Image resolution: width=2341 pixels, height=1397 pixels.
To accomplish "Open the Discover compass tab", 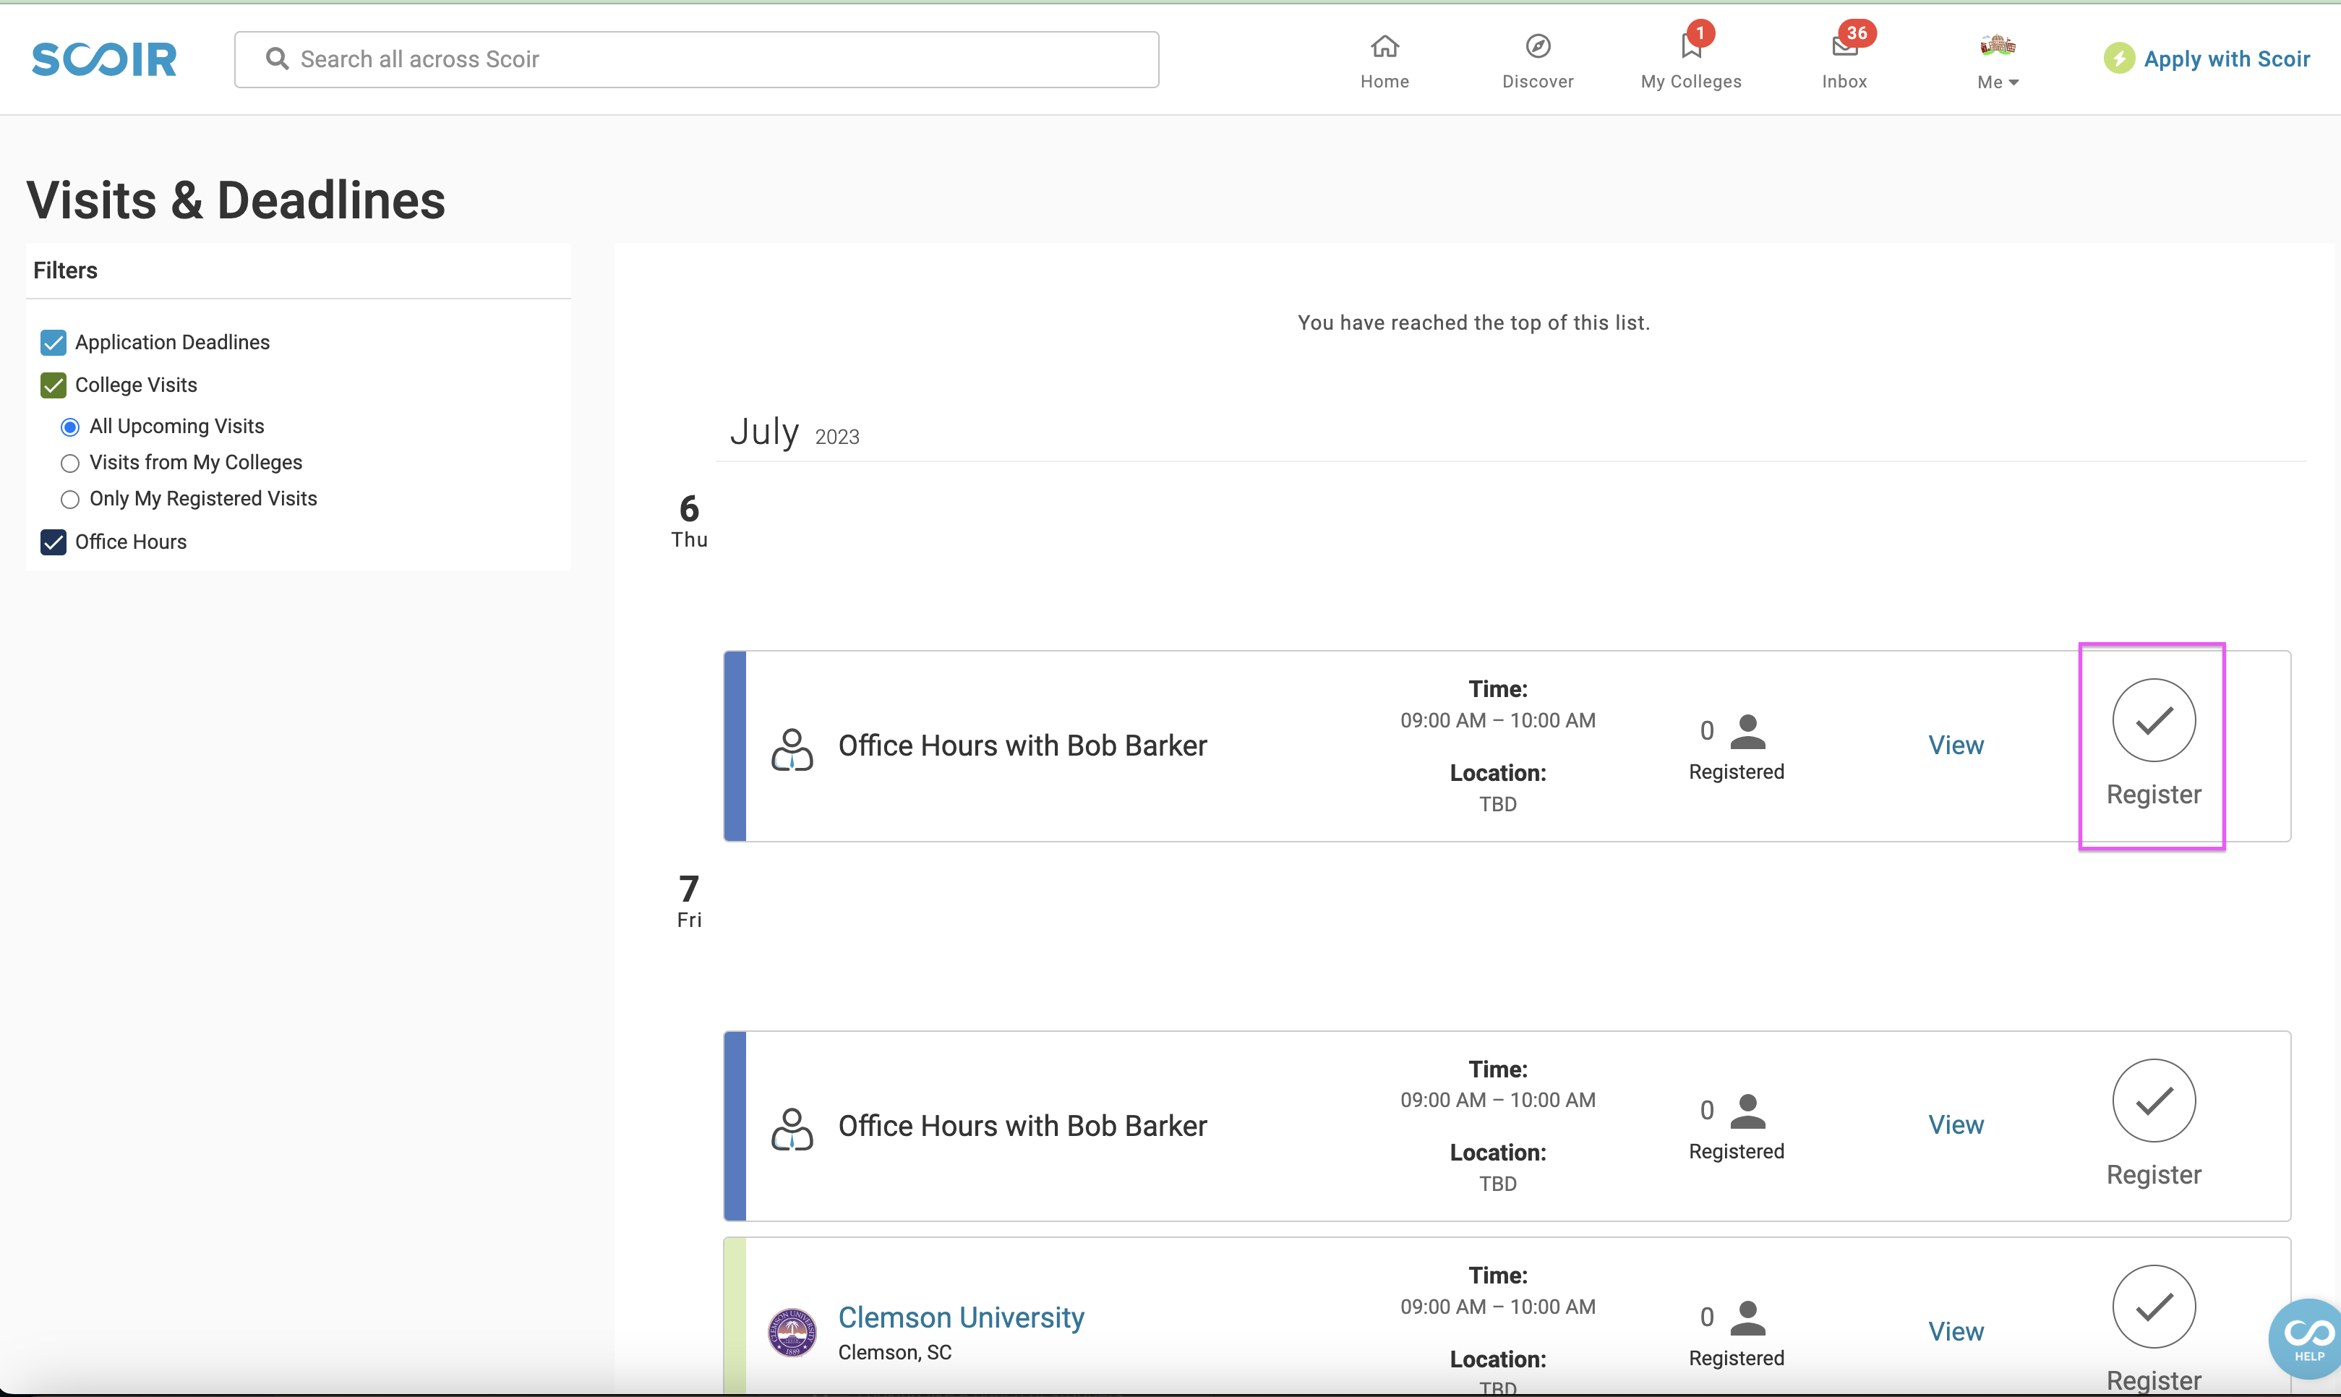I will tap(1537, 61).
